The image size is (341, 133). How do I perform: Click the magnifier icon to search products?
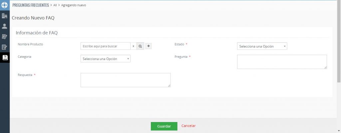[140, 46]
